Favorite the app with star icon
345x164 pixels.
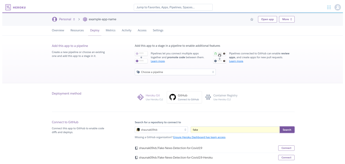click(x=252, y=19)
